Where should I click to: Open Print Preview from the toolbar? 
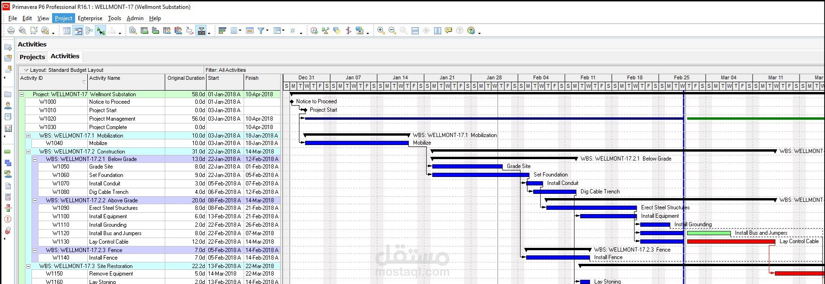click(22, 31)
